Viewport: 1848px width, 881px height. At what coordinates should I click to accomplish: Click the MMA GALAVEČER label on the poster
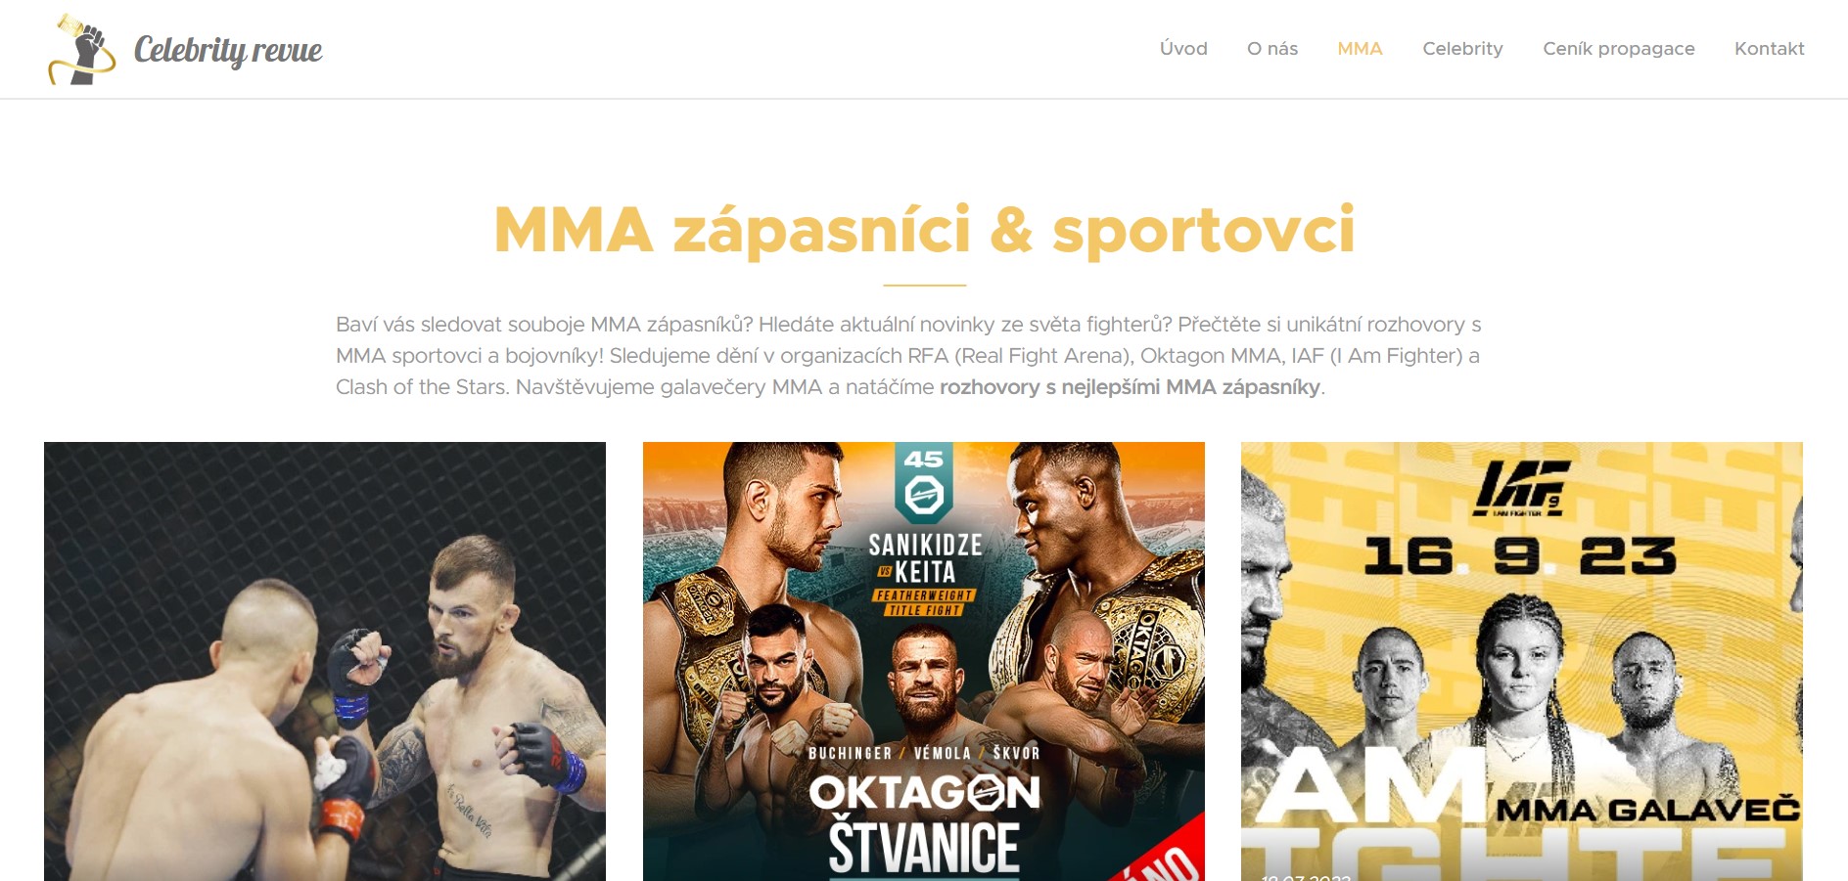pyautogui.click(x=1648, y=810)
